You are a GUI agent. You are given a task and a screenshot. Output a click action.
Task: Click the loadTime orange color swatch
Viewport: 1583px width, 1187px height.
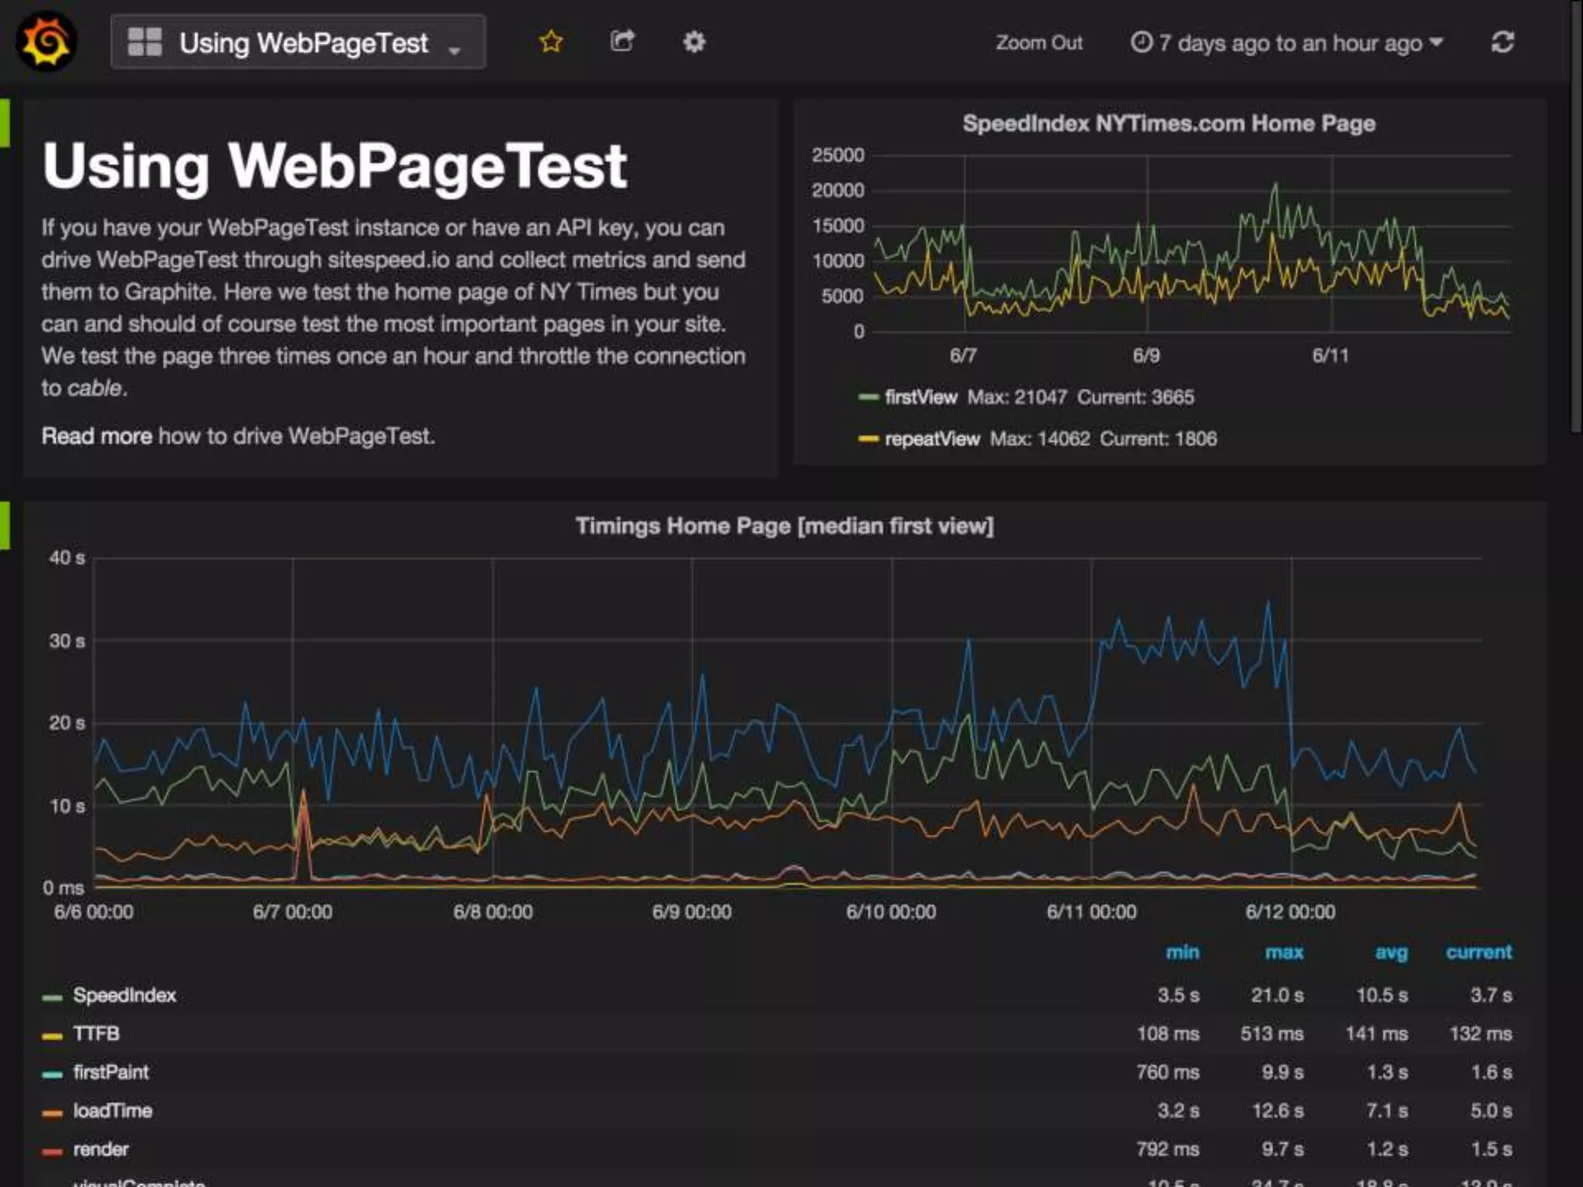tap(53, 1113)
